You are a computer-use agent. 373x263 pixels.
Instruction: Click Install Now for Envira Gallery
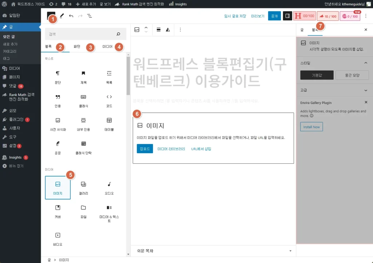(x=311, y=127)
